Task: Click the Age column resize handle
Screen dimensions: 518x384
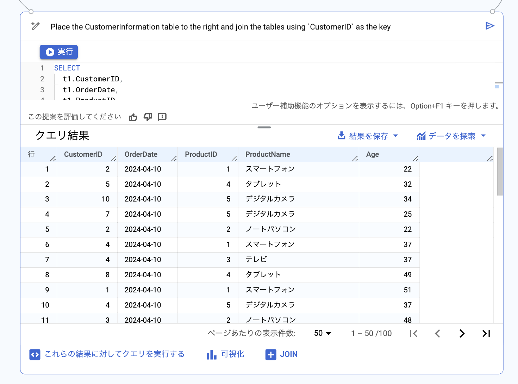Action: tap(416, 159)
